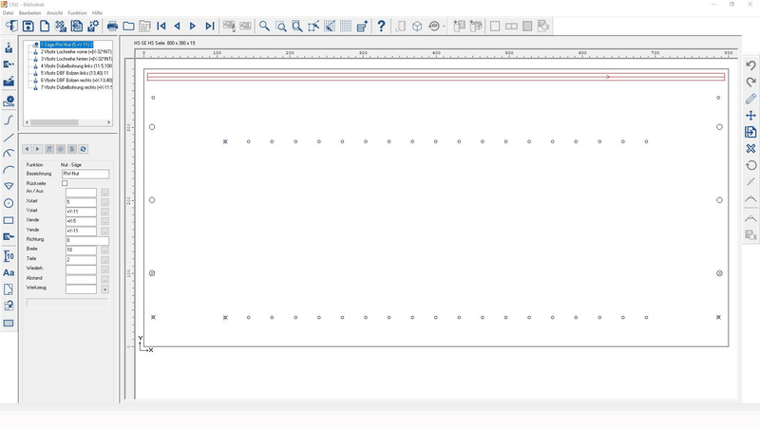This screenshot has width=760, height=427.
Task: Select '2 Vbohr Lochreihe vorne' entry
Action: (x=76, y=51)
